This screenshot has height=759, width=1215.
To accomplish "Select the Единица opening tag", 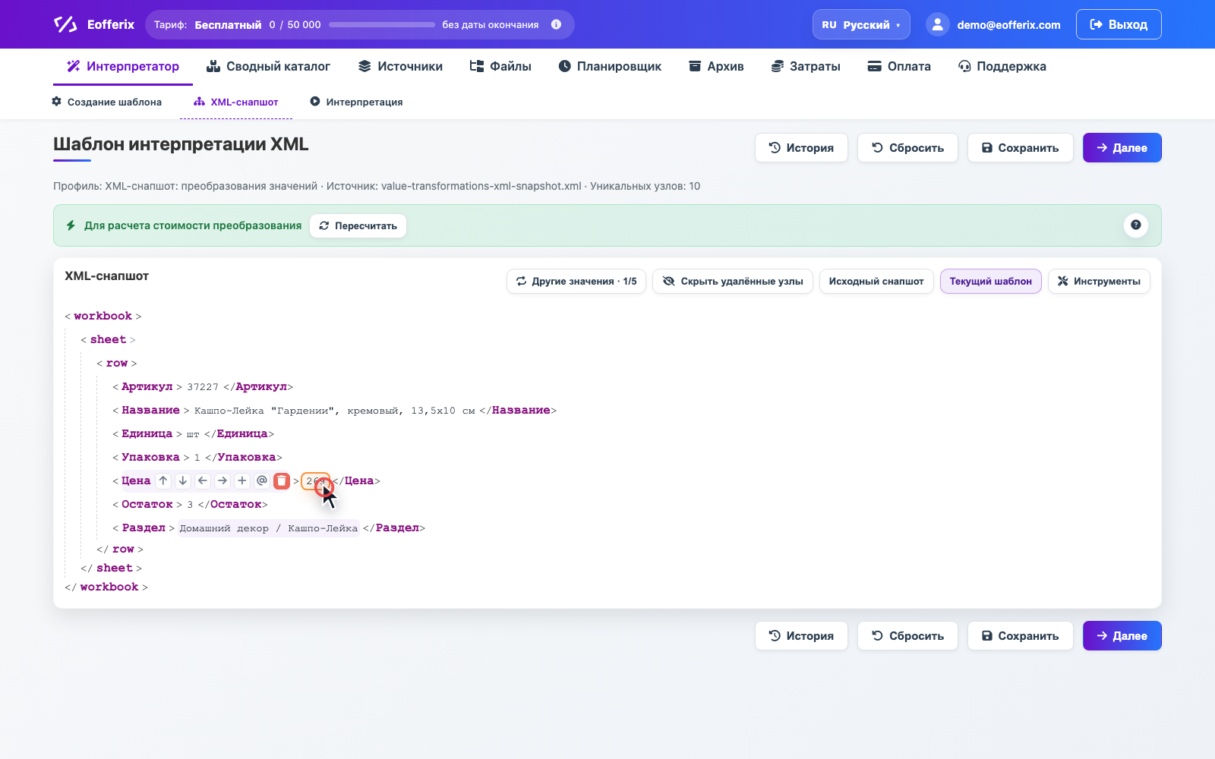I will tap(147, 433).
